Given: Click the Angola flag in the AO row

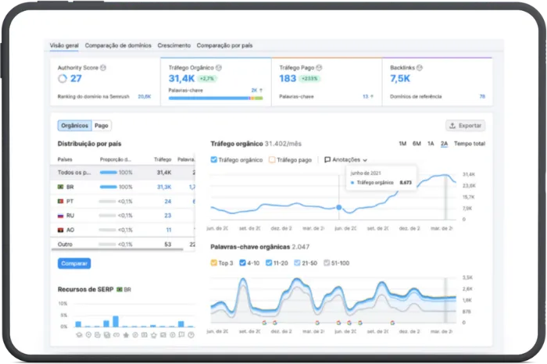Looking at the screenshot, I should click(61, 230).
